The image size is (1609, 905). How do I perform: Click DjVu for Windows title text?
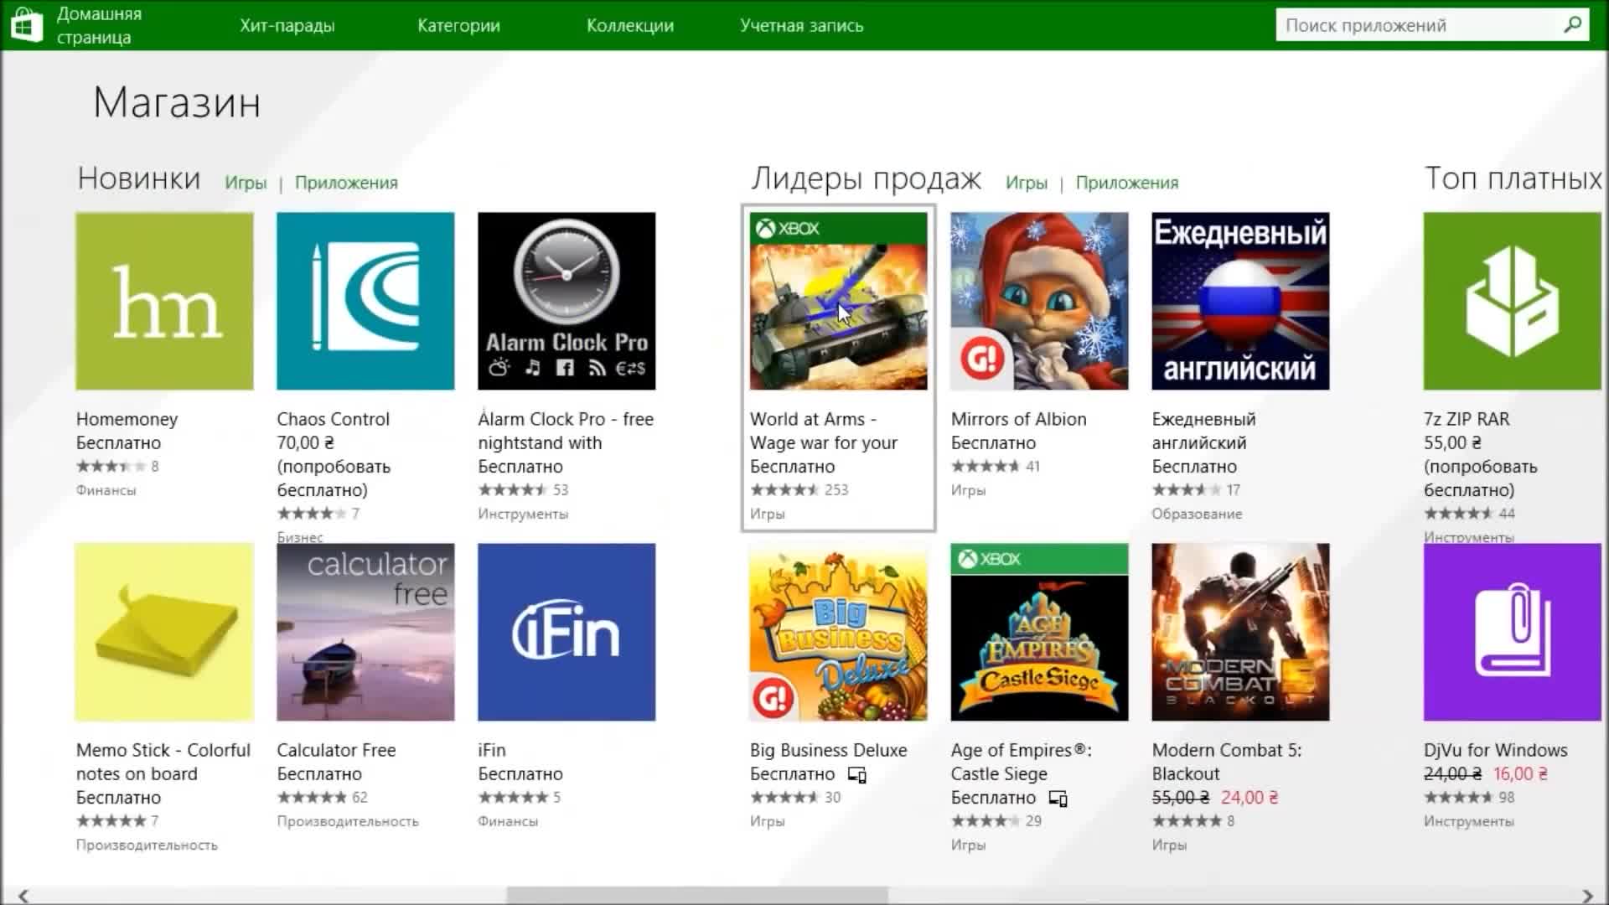1496,750
